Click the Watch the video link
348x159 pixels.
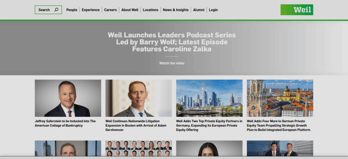pos(172,63)
